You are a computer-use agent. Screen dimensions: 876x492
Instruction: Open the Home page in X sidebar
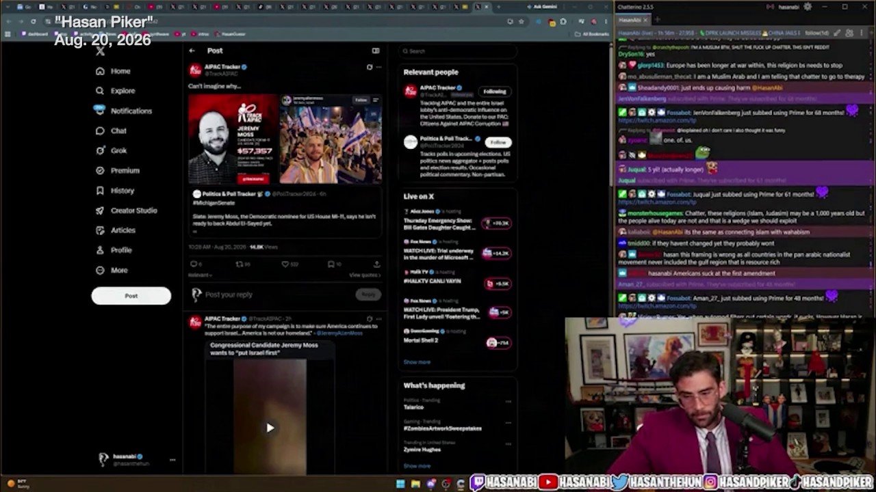click(x=114, y=71)
